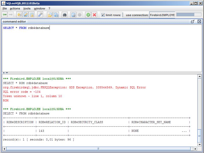Save the query with the save icon
Screen dimensions: 204x153
coord(56,15)
